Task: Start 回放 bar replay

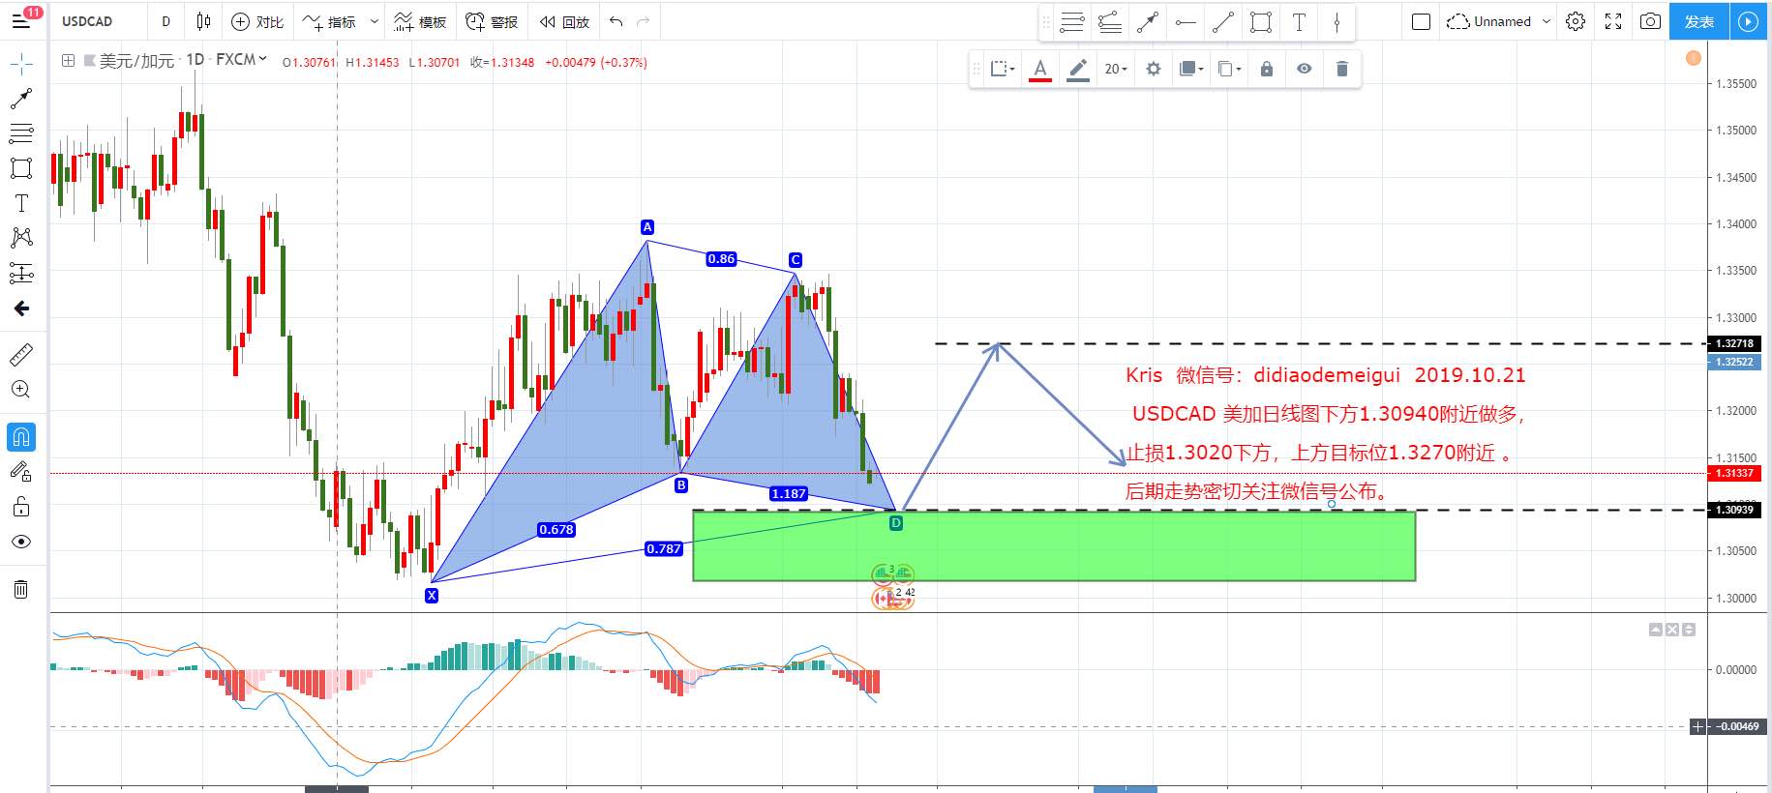Action: click(x=564, y=21)
